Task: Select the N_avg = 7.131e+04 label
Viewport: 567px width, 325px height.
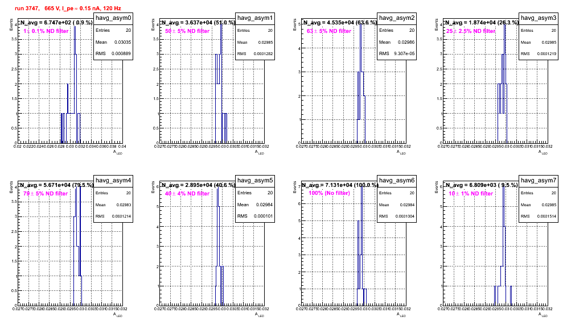Action: point(340,185)
